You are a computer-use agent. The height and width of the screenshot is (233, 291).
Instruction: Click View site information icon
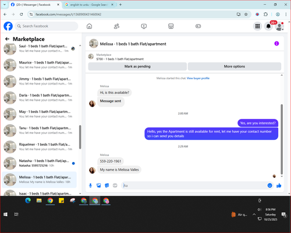(31, 15)
